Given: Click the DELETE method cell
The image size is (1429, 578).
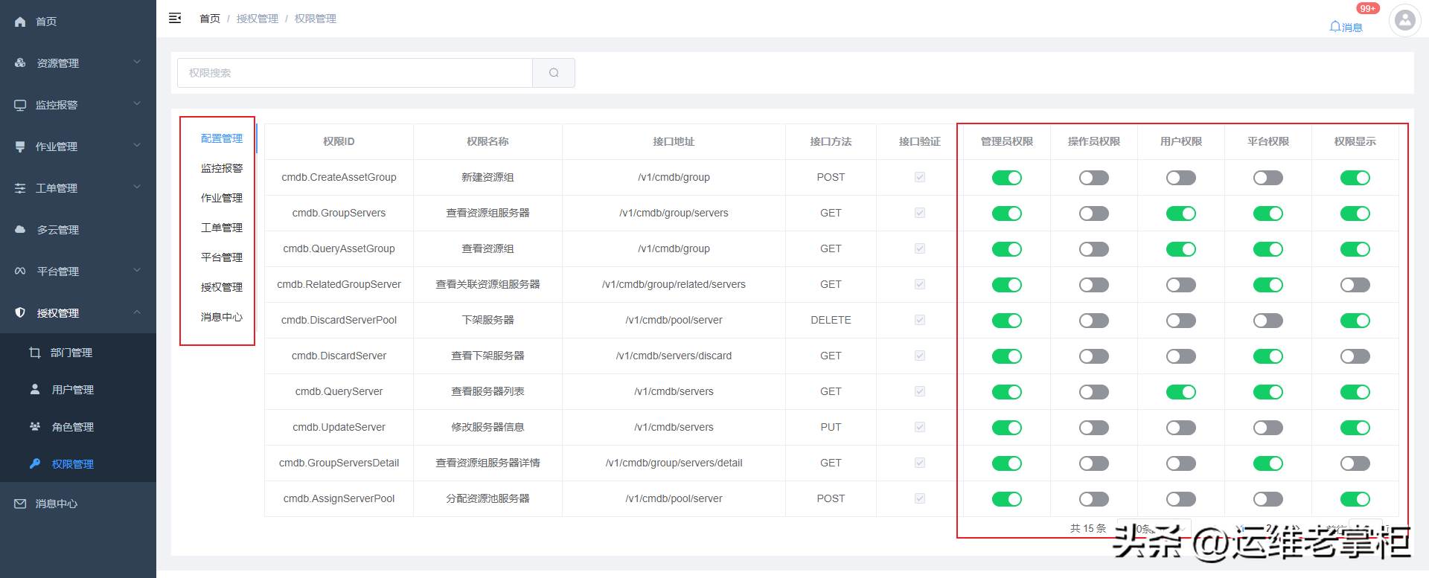Looking at the screenshot, I should pos(831,320).
